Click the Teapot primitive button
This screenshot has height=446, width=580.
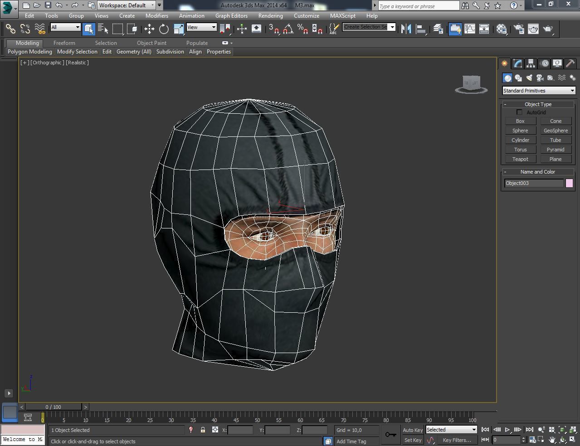[x=520, y=159]
